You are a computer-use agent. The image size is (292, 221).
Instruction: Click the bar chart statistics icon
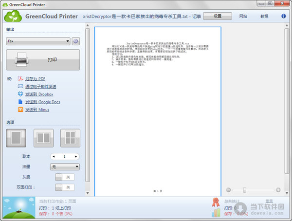tap(216, 213)
